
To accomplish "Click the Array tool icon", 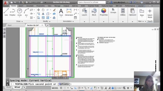I will click(48, 18).
